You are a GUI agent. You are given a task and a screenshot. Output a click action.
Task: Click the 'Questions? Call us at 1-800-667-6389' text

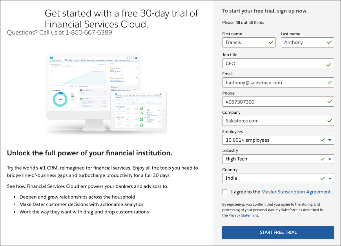click(60, 33)
